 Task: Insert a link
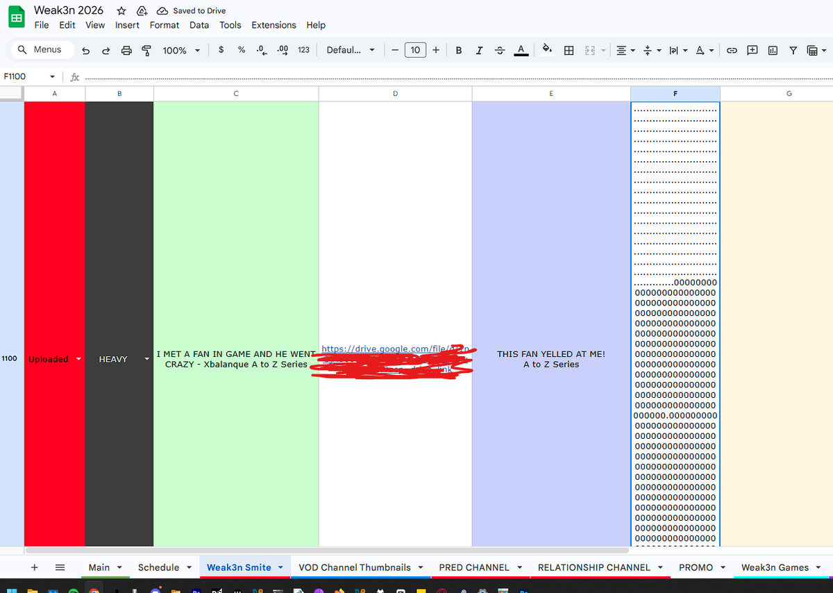[732, 50]
